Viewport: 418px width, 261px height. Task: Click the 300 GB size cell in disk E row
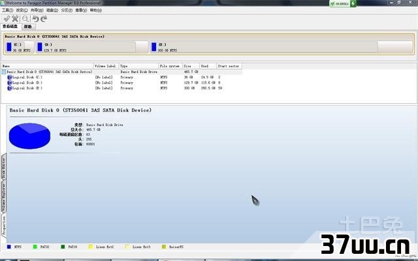click(189, 88)
